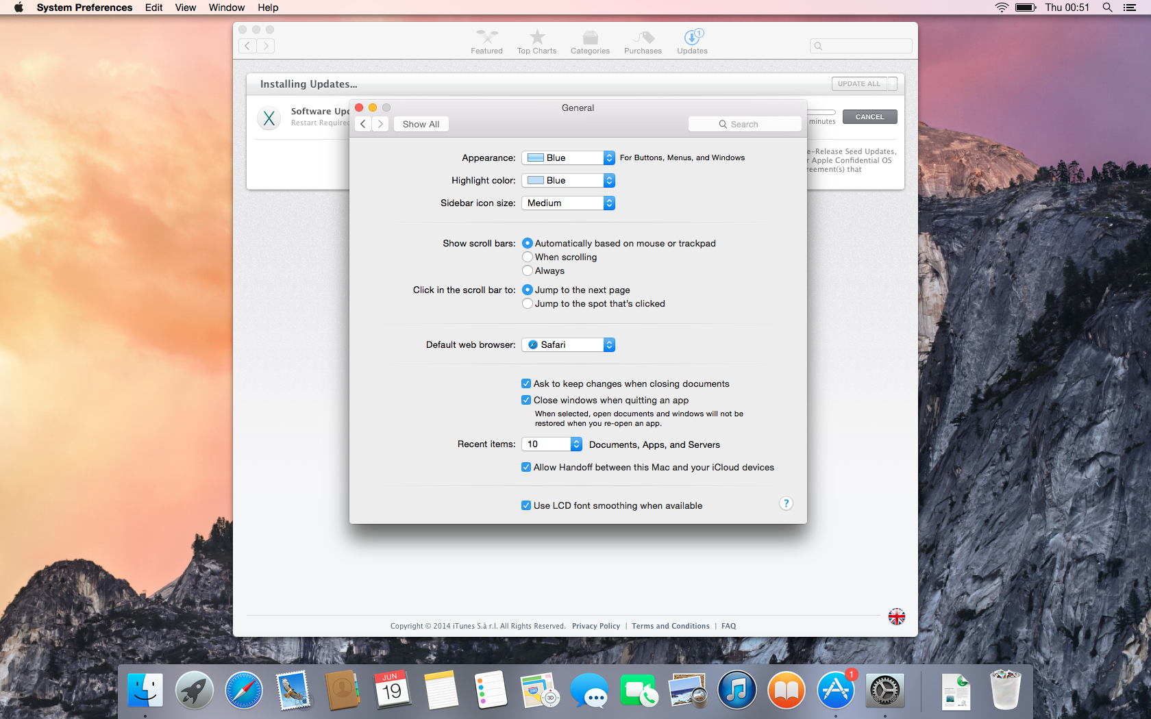Cancel the software update install
This screenshot has width=1151, height=719.
(869, 116)
